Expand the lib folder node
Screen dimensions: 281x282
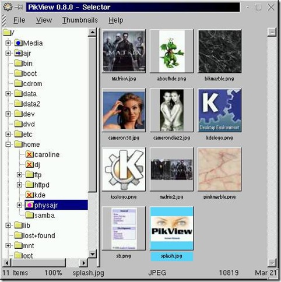(x=8, y=225)
